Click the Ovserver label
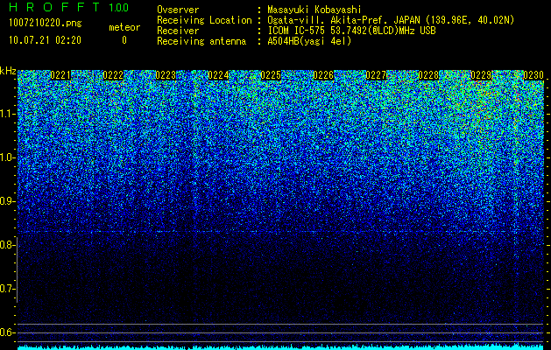The height and width of the screenshot is (350, 551). (x=178, y=10)
